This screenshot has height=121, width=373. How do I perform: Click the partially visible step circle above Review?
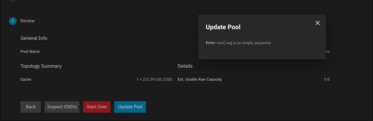[13, 1]
